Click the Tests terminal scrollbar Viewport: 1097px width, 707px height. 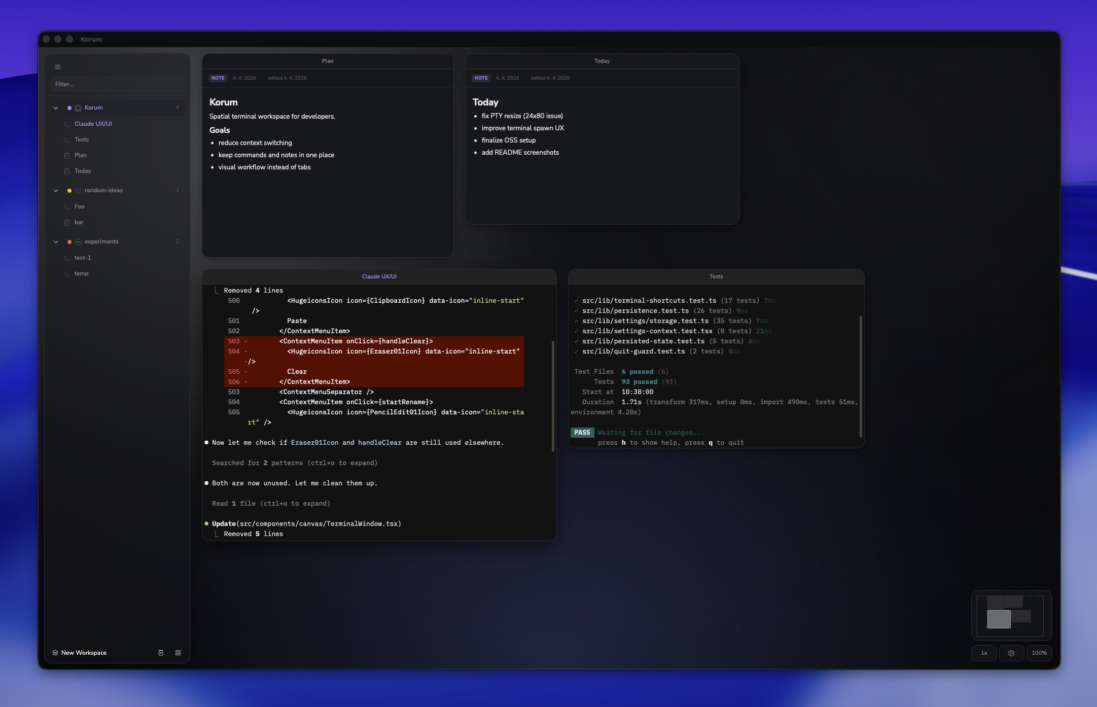pyautogui.click(x=861, y=376)
